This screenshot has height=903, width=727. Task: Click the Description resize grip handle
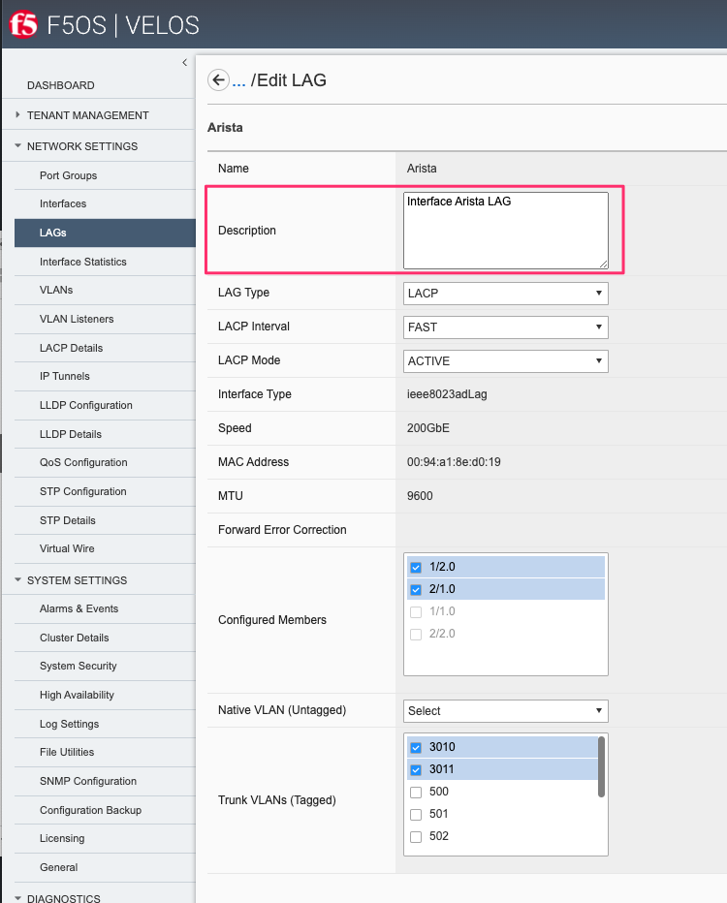point(603,264)
